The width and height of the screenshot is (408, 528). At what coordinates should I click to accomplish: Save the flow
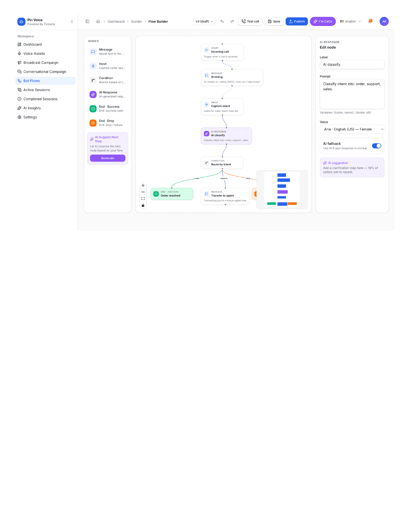click(274, 21)
